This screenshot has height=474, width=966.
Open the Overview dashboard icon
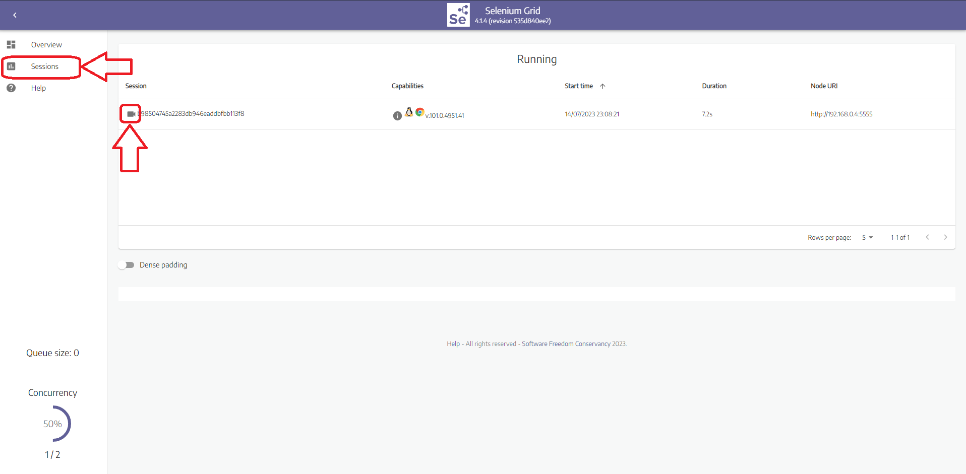pyautogui.click(x=11, y=44)
